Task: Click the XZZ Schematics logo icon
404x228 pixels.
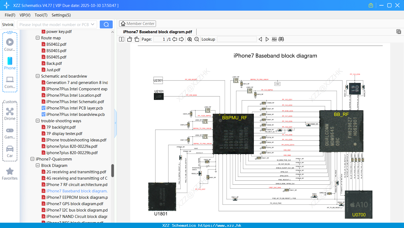Action: tap(7, 5)
